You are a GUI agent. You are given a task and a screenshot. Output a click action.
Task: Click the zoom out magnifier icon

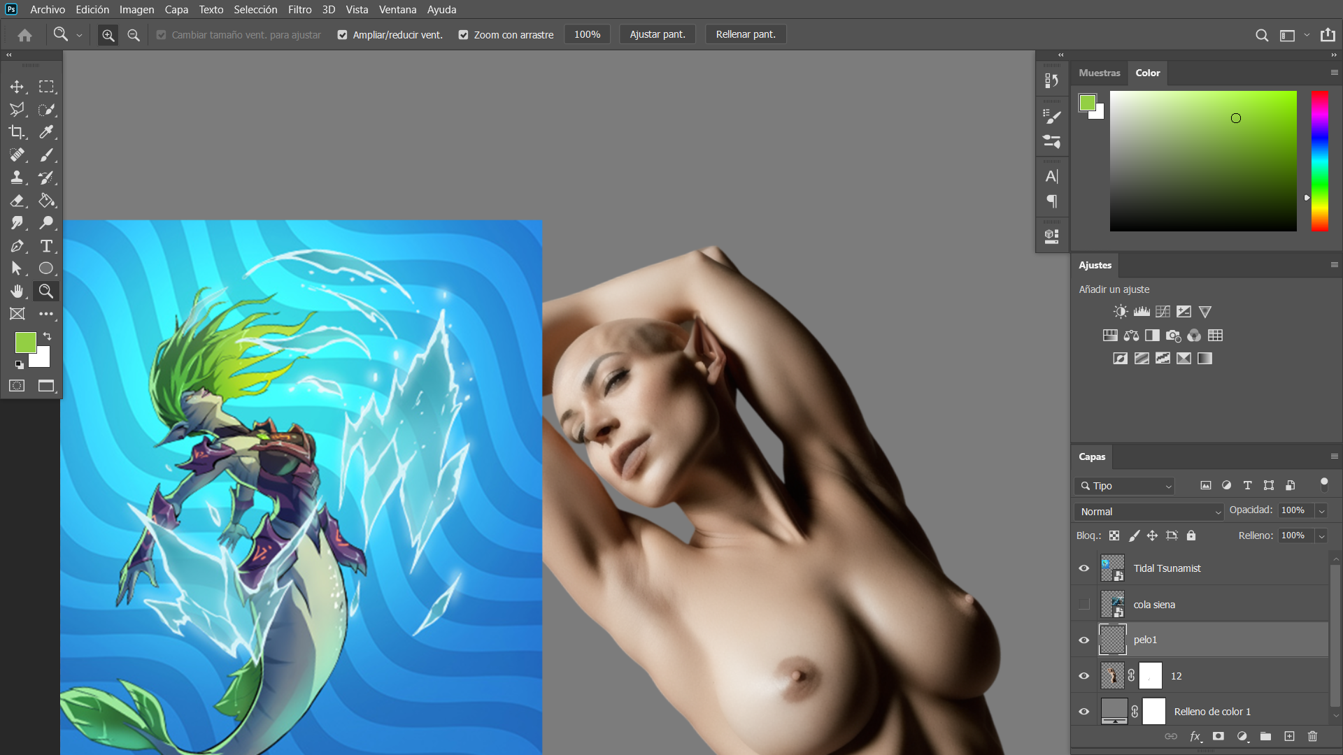tap(134, 35)
